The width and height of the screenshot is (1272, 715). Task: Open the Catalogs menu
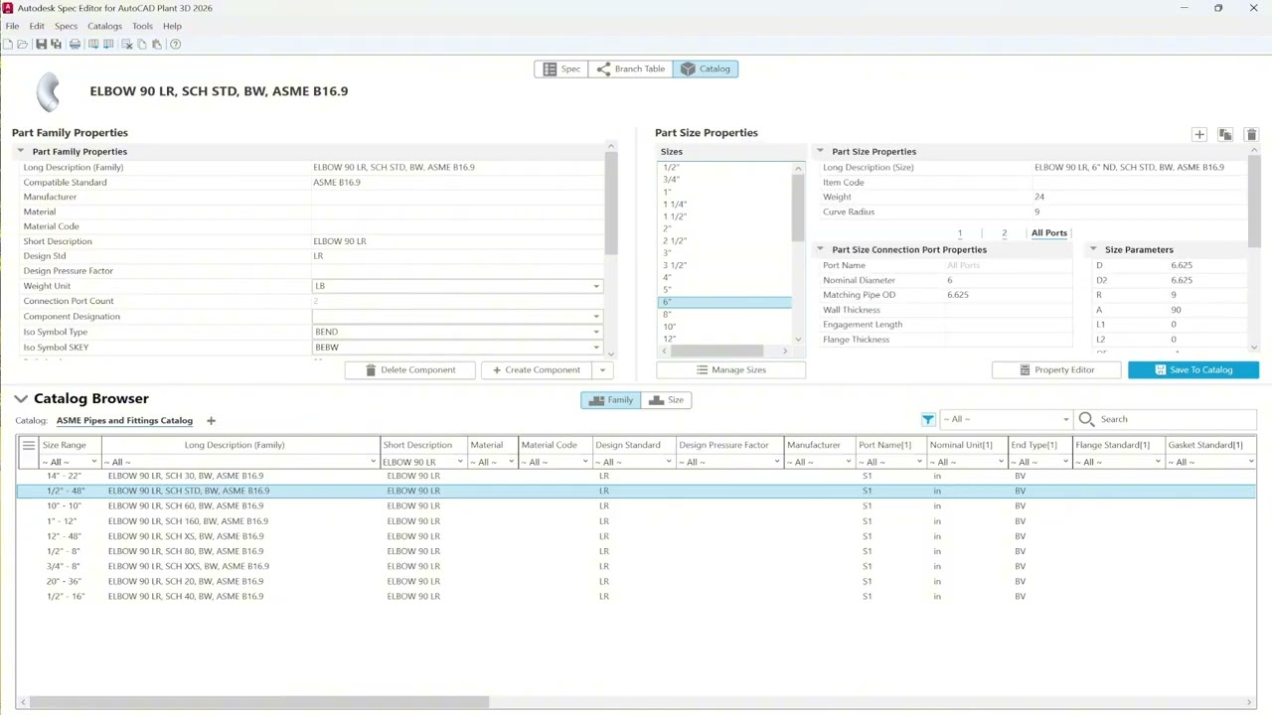(104, 26)
